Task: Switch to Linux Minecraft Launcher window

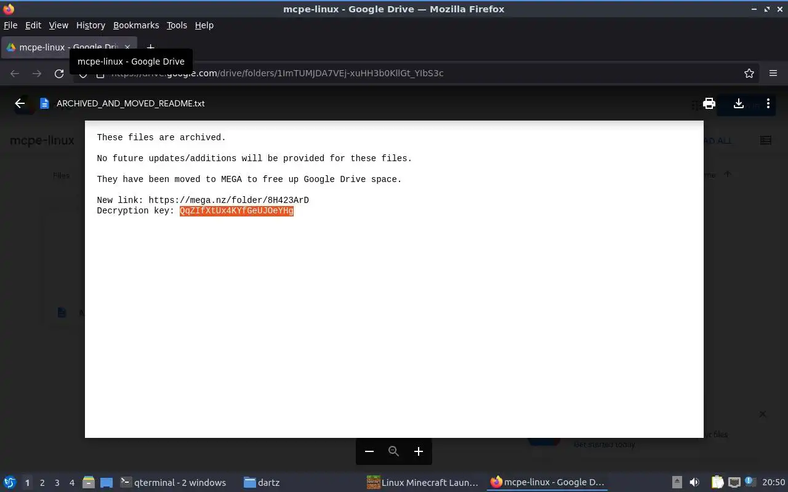Action: coord(423,483)
